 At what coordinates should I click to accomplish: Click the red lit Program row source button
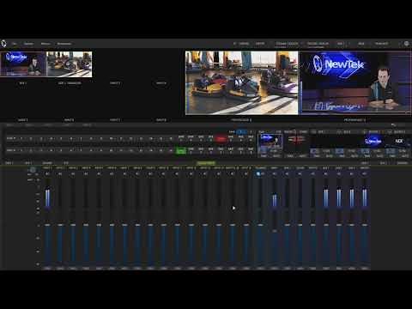coord(221,139)
